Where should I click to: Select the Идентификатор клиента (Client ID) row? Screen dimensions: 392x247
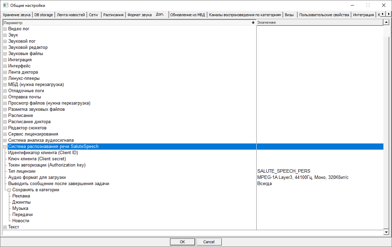coord(43,153)
